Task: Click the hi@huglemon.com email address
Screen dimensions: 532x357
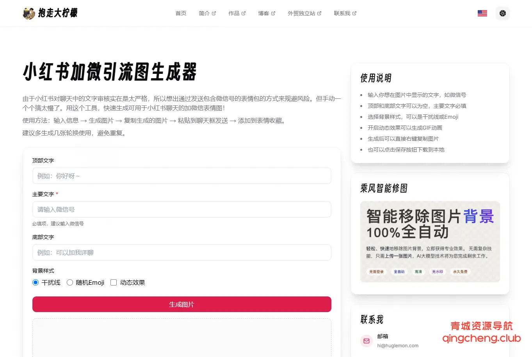Action: coord(397,345)
